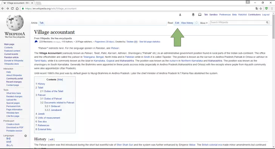Open the Watchlist link
The width and height of the screenshot is (275, 149).
point(242,15)
